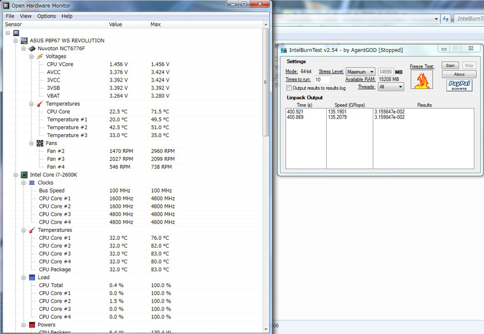Viewport: 484px width, 334px height.
Task: Click the CPU Temperatures thermometer icon under i7-2600K
Action: [x=32, y=230]
